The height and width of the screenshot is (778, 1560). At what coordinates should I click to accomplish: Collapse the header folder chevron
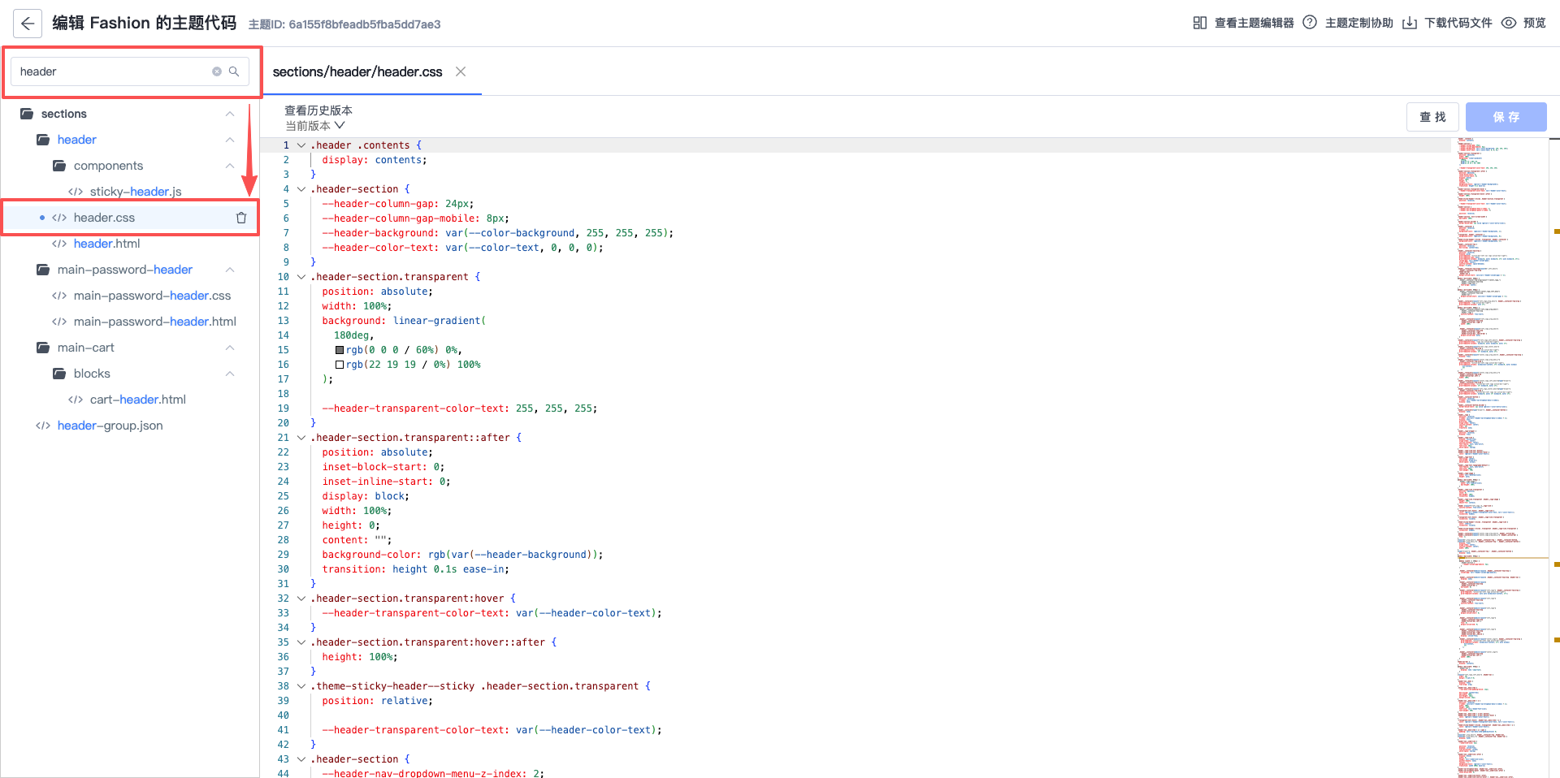[x=230, y=140]
